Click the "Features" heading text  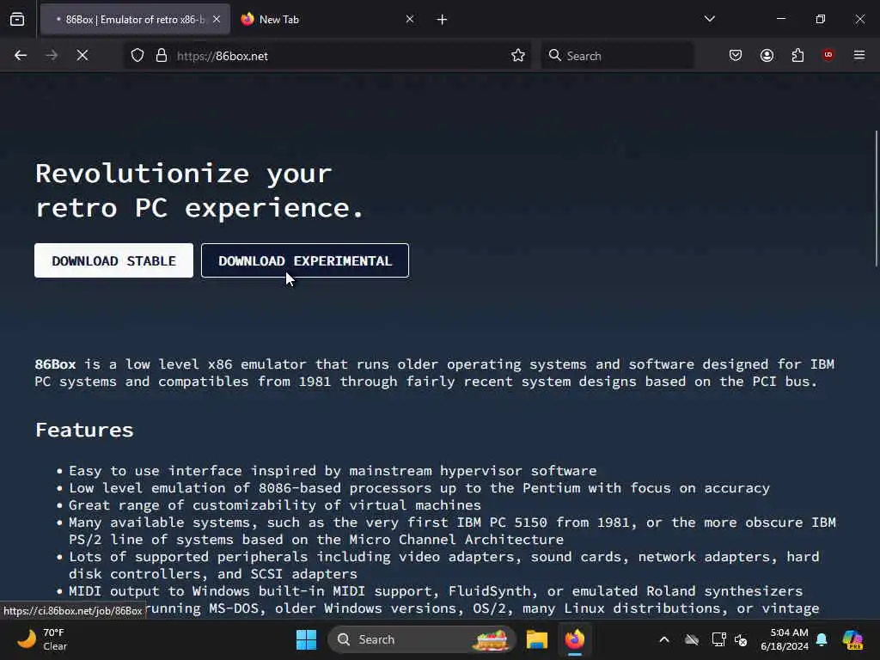tap(84, 430)
